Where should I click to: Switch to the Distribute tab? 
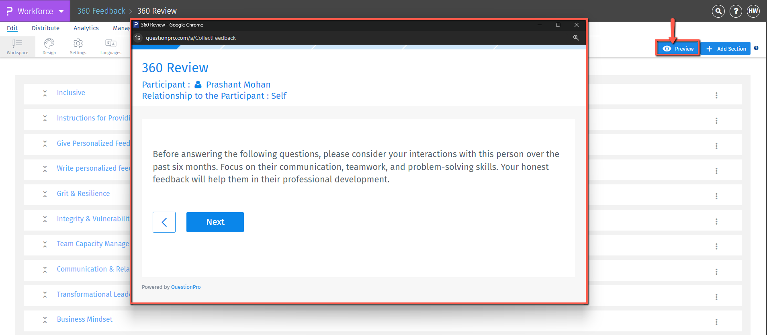click(45, 28)
